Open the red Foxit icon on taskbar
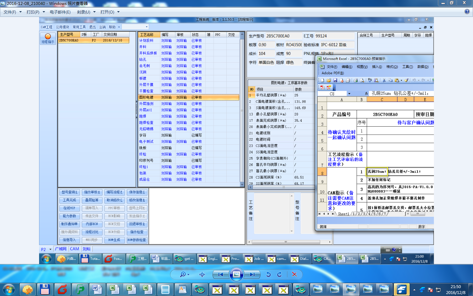473x296 pixels. click(x=62, y=290)
